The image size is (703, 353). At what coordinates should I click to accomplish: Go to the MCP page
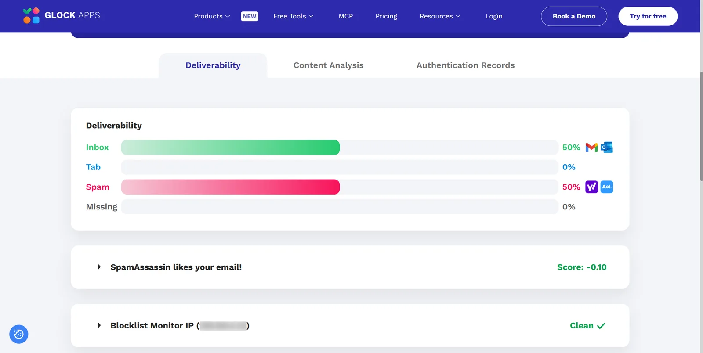pos(346,16)
